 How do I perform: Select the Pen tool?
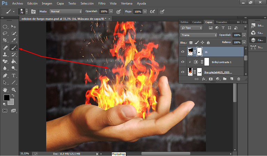pyautogui.click(x=5, y=75)
